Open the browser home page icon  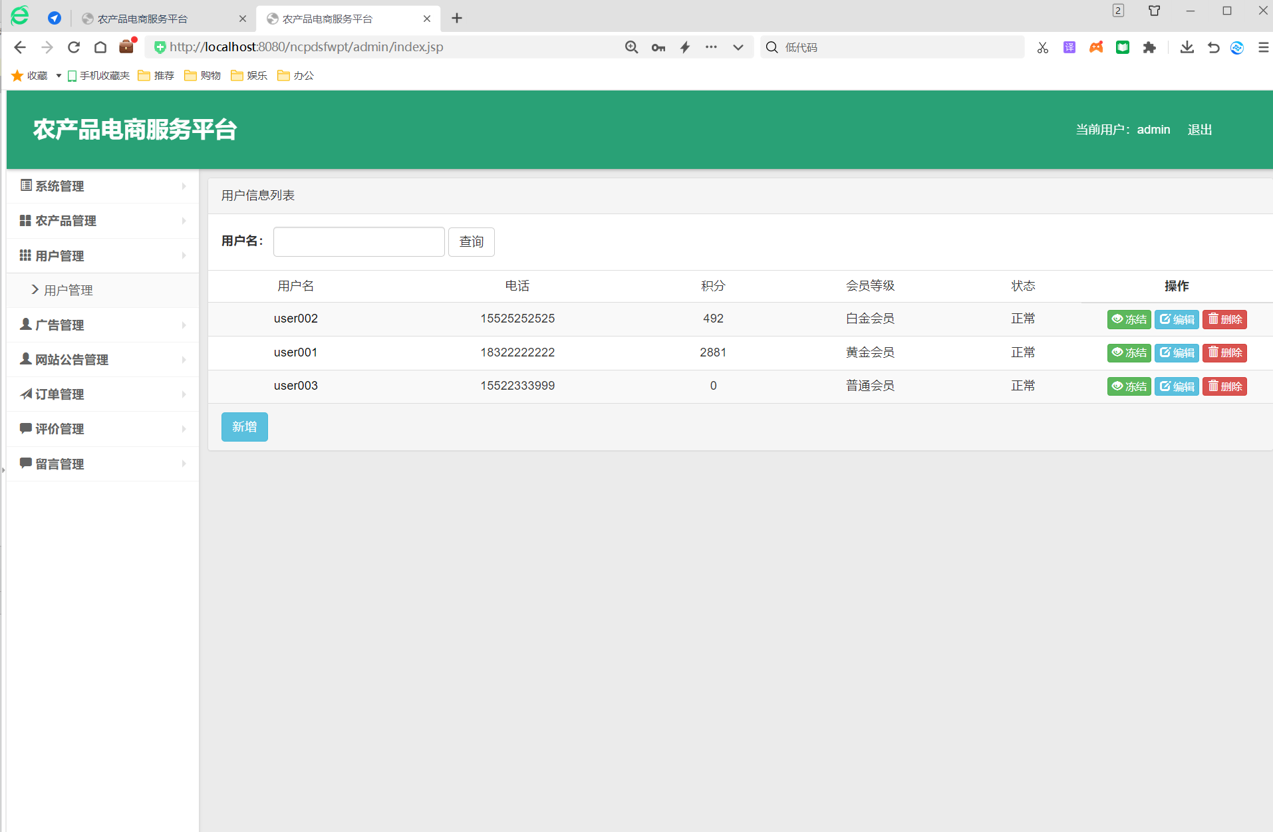pos(100,47)
